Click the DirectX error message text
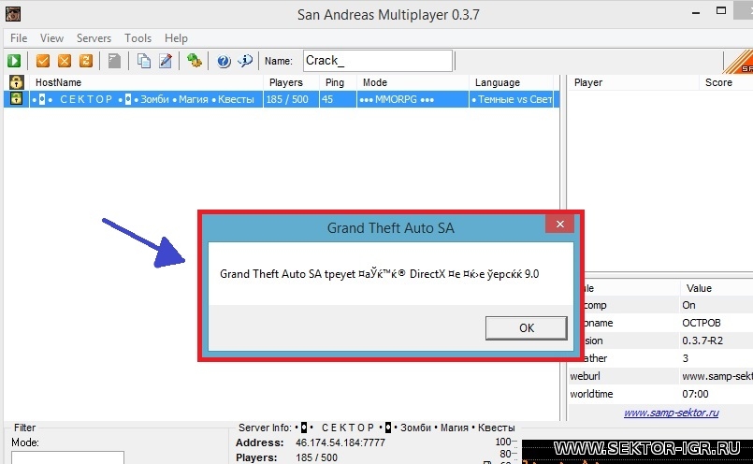 [x=380, y=274]
